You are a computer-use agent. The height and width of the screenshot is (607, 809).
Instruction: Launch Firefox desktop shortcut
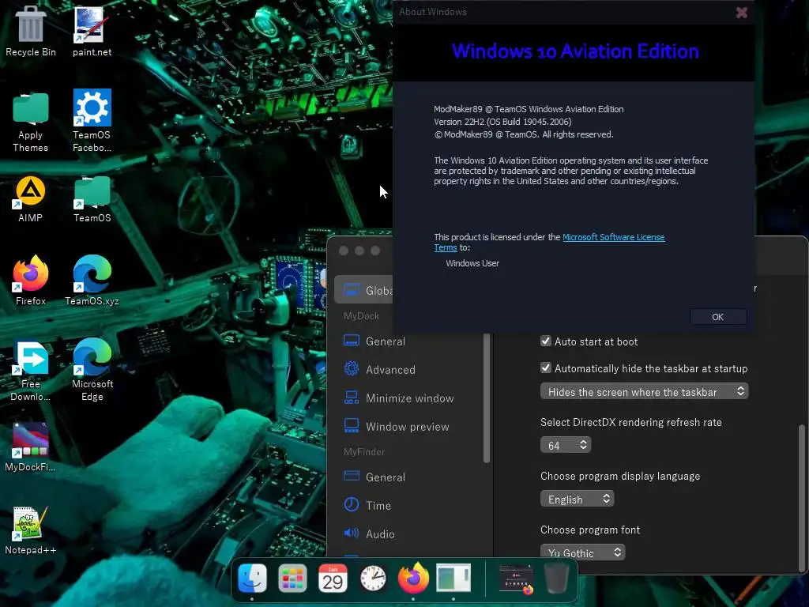coord(31,281)
